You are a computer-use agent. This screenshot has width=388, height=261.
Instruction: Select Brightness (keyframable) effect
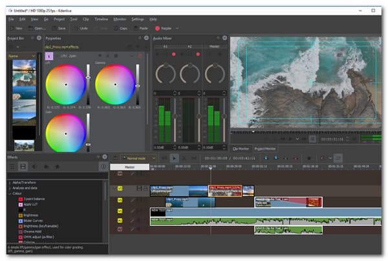39,226
